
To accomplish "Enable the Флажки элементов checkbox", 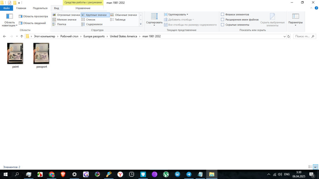I will pos(223,14).
